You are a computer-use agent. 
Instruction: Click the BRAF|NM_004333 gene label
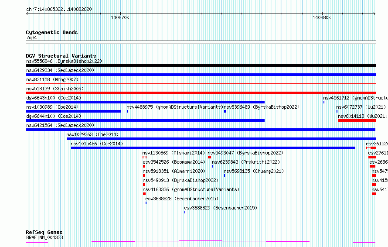tap(44, 237)
